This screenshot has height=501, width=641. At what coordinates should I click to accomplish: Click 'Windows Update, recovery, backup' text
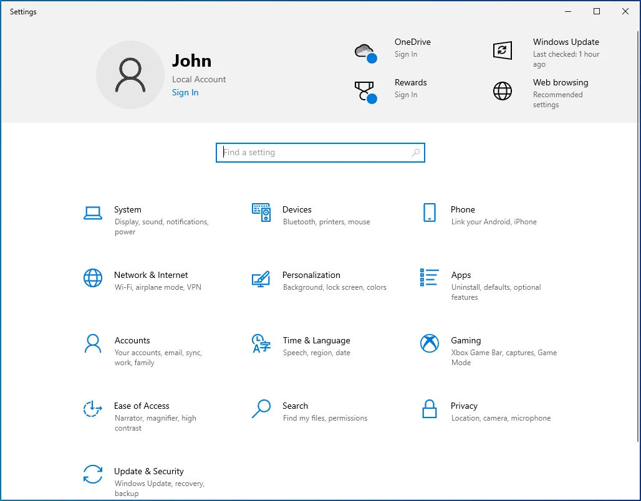(x=160, y=488)
